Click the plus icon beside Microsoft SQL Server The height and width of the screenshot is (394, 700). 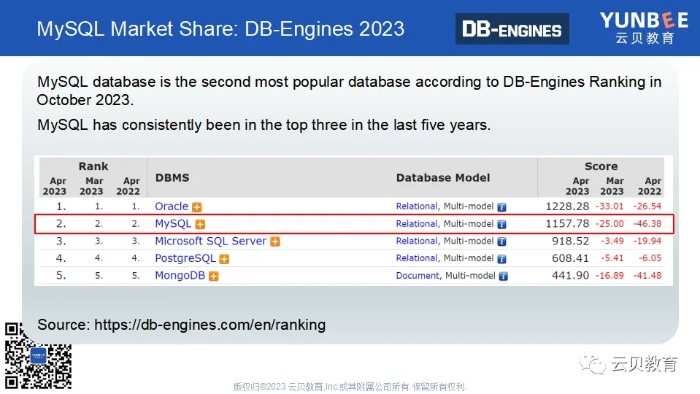tap(275, 242)
